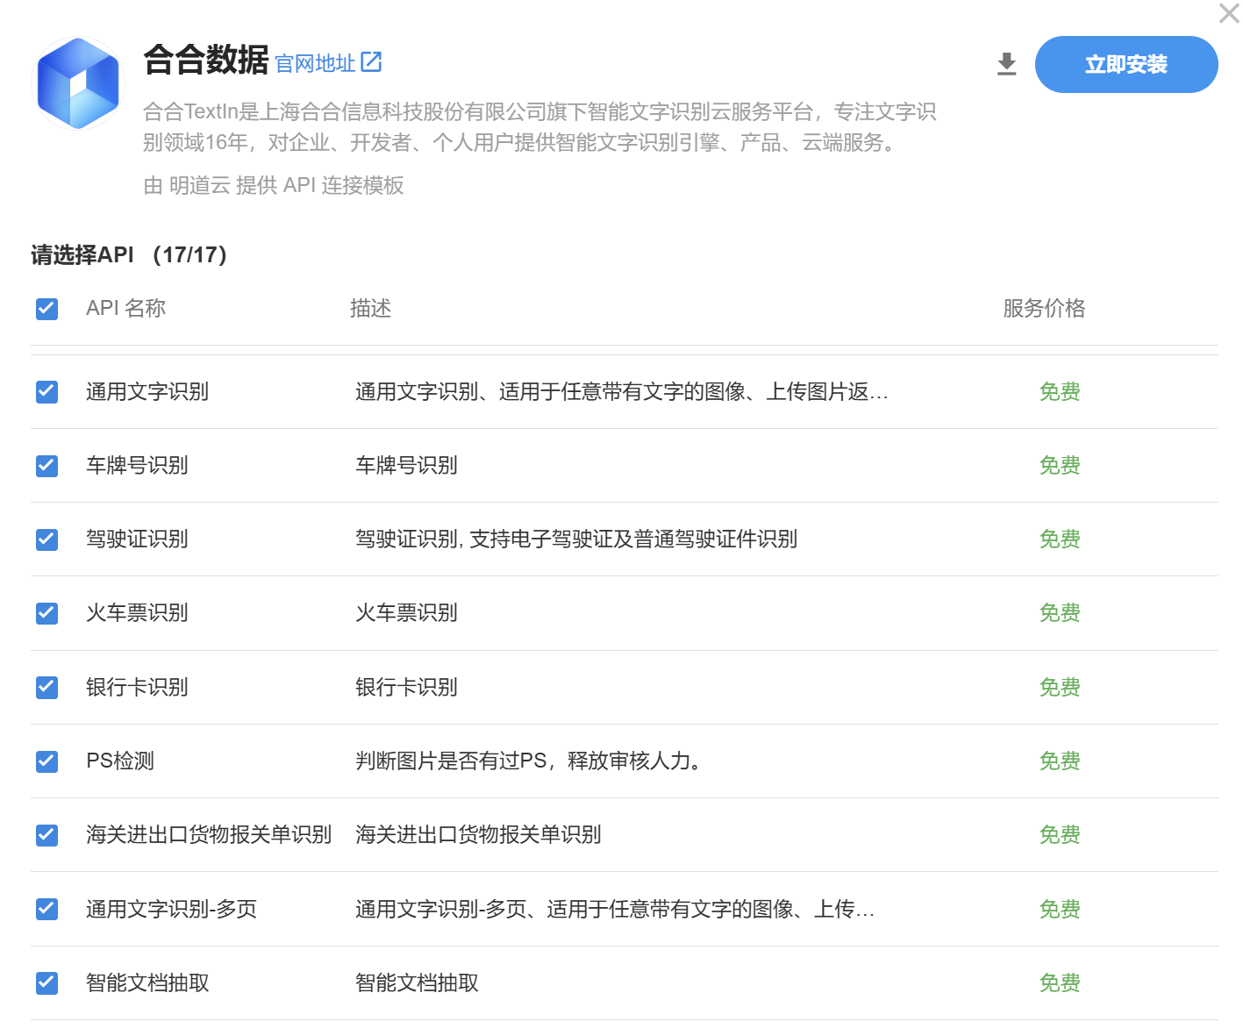Uncheck the 海关进出口货物报关单识别 checkbox
The height and width of the screenshot is (1036, 1243).
click(46, 835)
